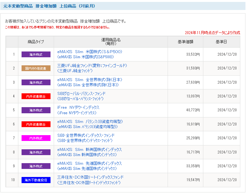Click 海外株式 badge in rank 8 row
The image size is (249, 195).
pos(36,152)
